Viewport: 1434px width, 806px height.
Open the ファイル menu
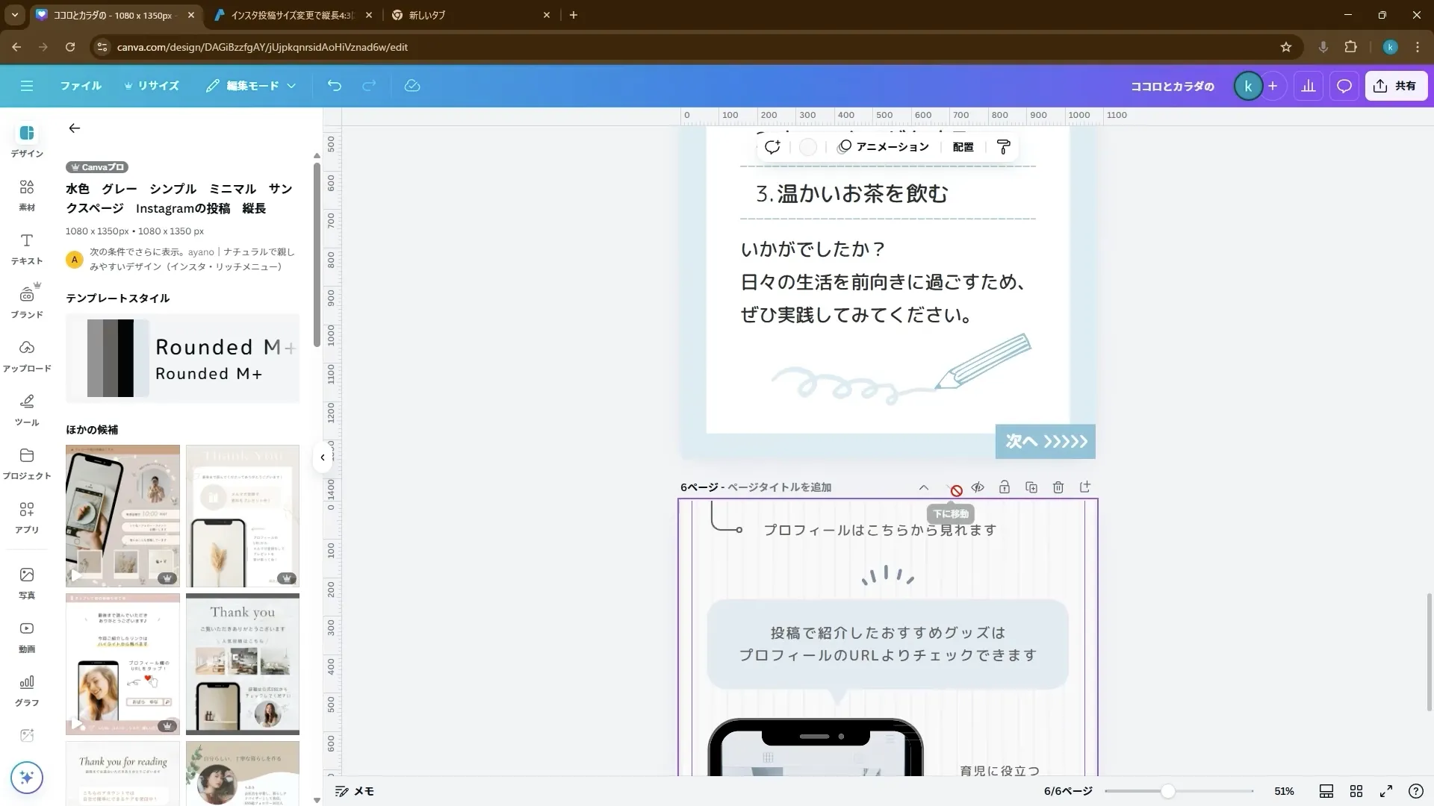(x=81, y=86)
